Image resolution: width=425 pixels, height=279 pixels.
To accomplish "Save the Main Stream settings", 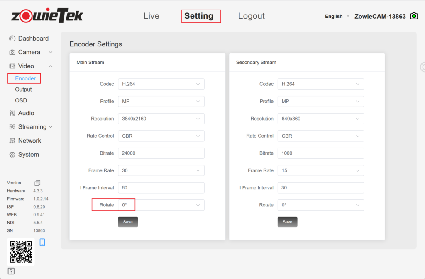I will click(128, 222).
